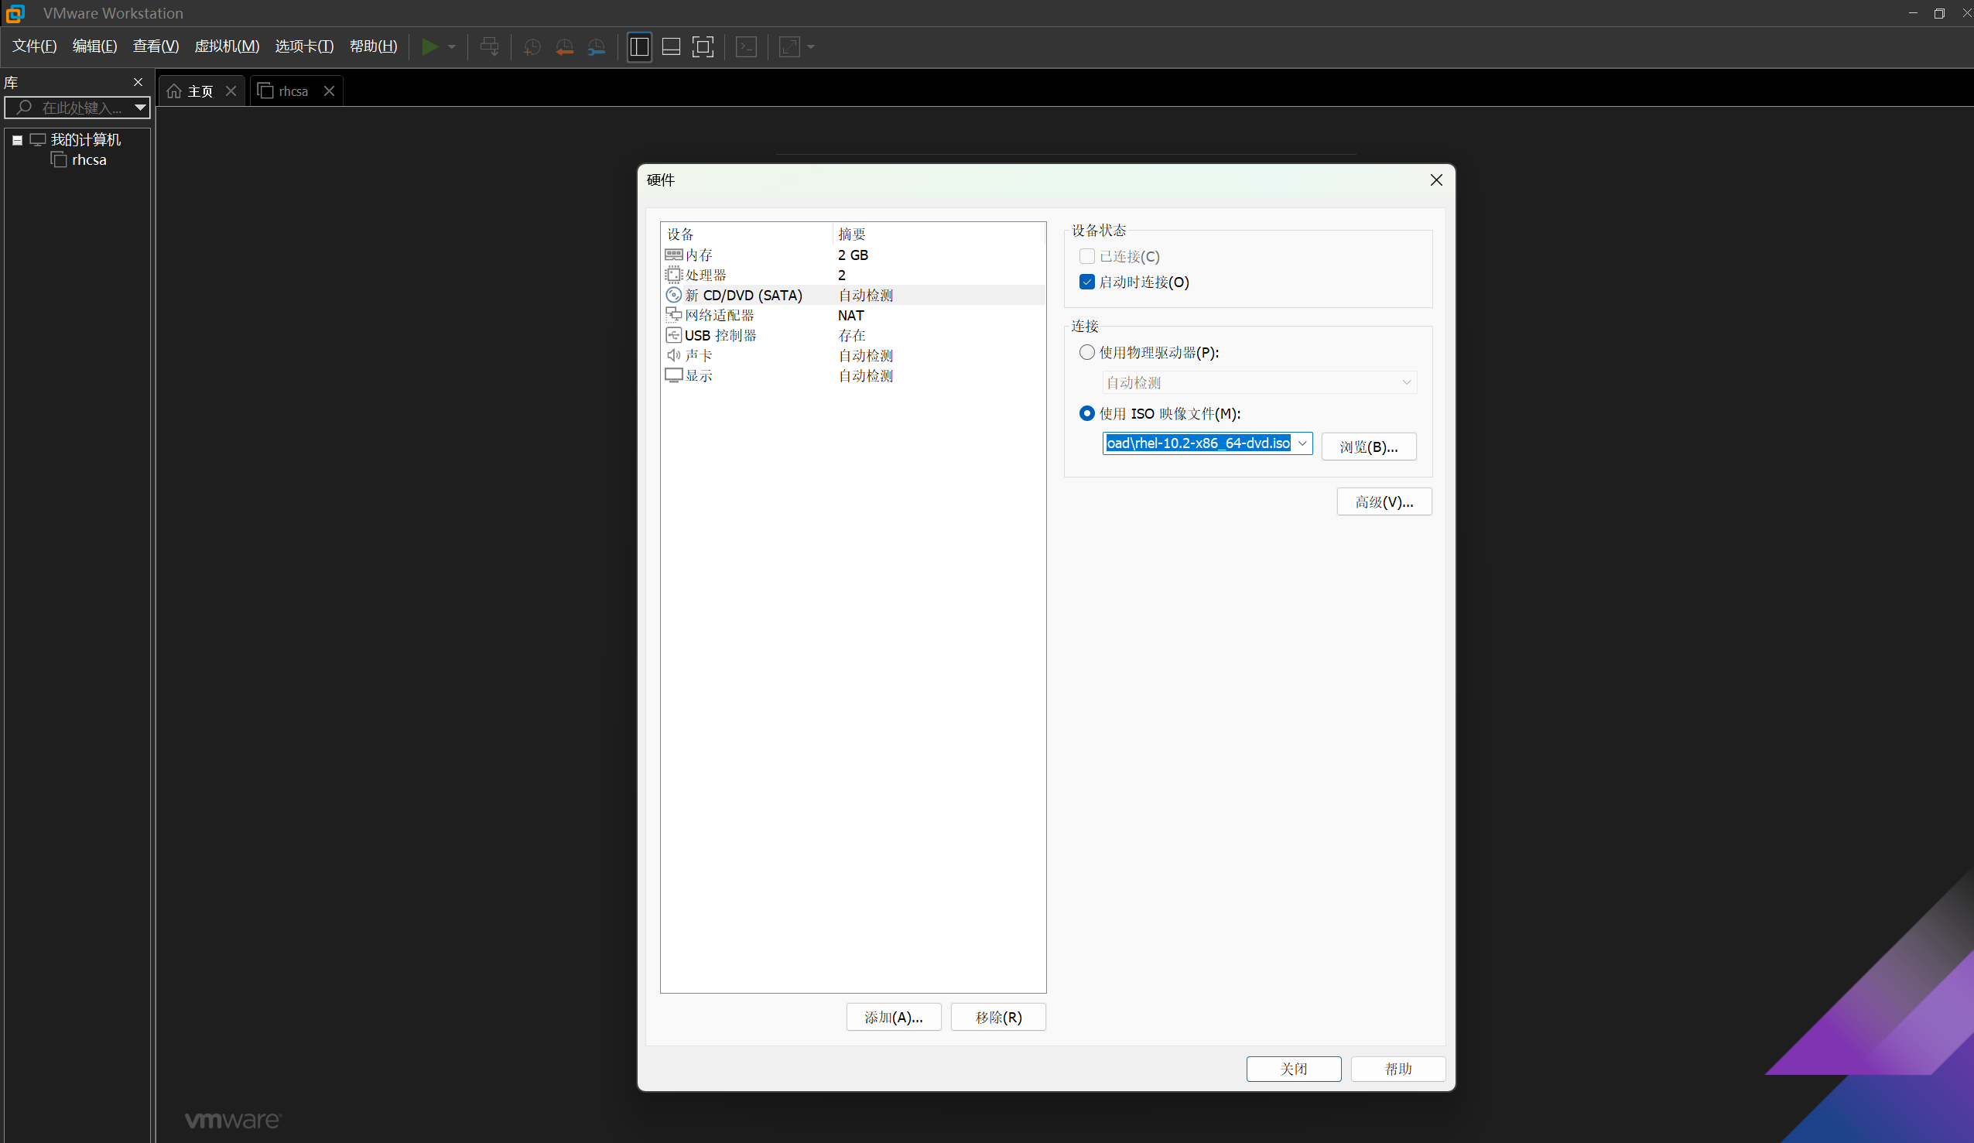Viewport: 1974px width, 1143px height.
Task: Select 使用 ISO 映像文件(M) radio button
Action: [x=1086, y=414]
